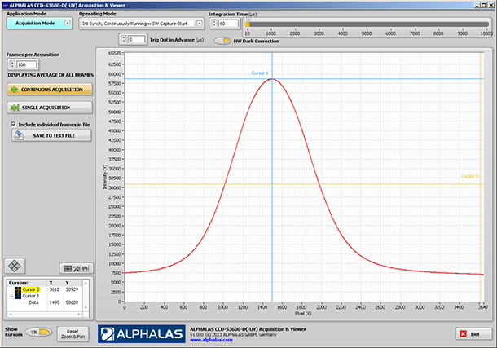This screenshot has height=348, width=497.
Task: Turn off the Show Cursors switch
Action: tap(40, 332)
